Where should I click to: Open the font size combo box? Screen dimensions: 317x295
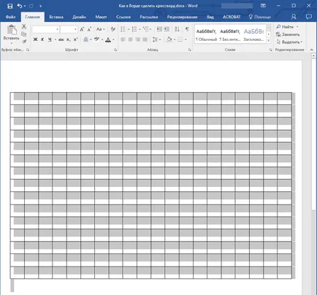[x=69, y=29]
